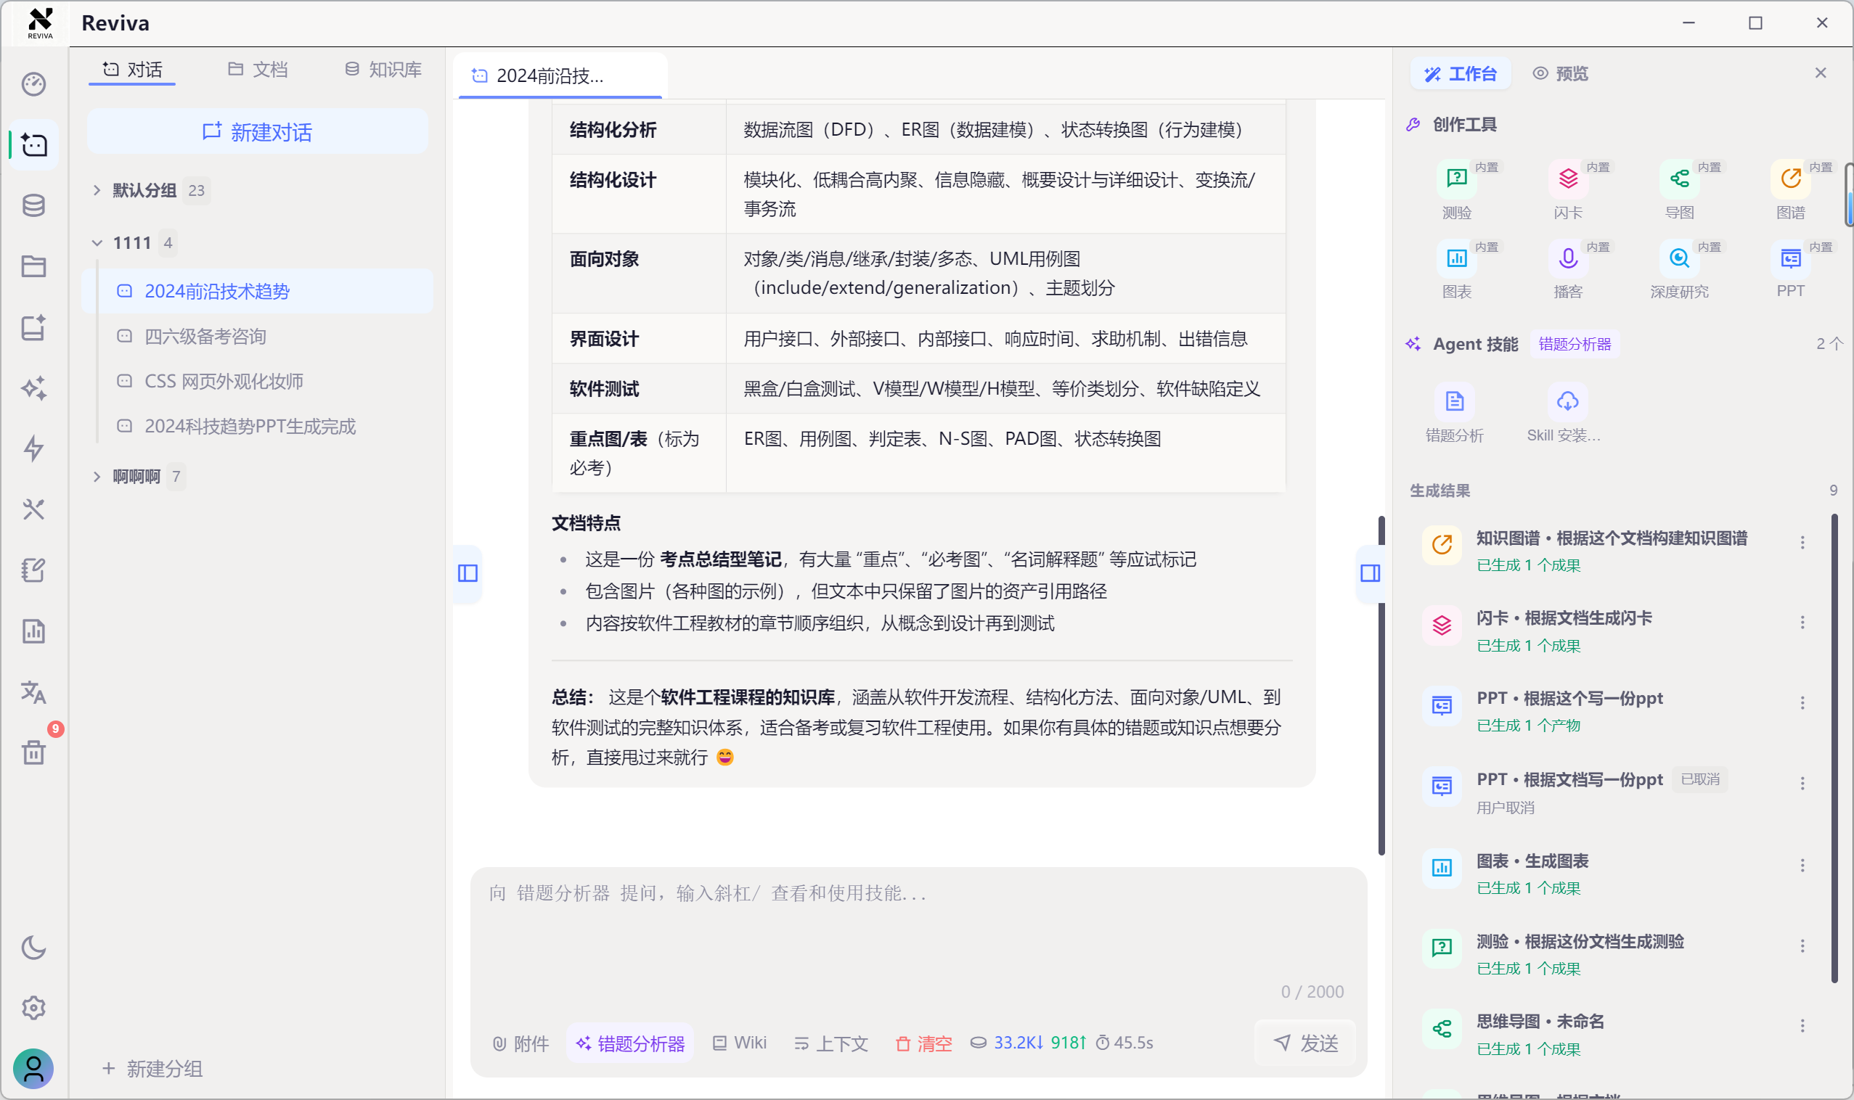Viewport: 1854px width, 1100px height.
Task: Toggle dark mode moon icon
Action: click(x=33, y=947)
